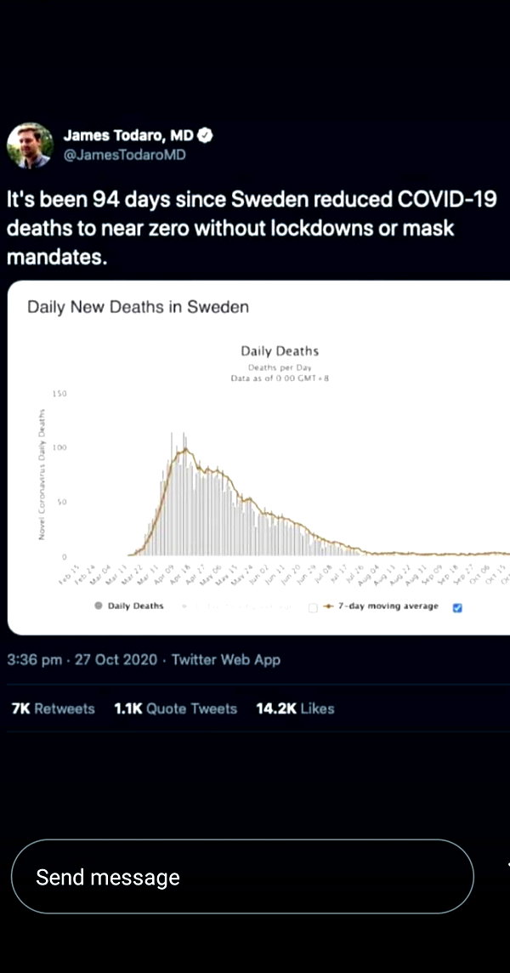Show the 14.2K Likes list
510x973 pixels.
point(295,708)
